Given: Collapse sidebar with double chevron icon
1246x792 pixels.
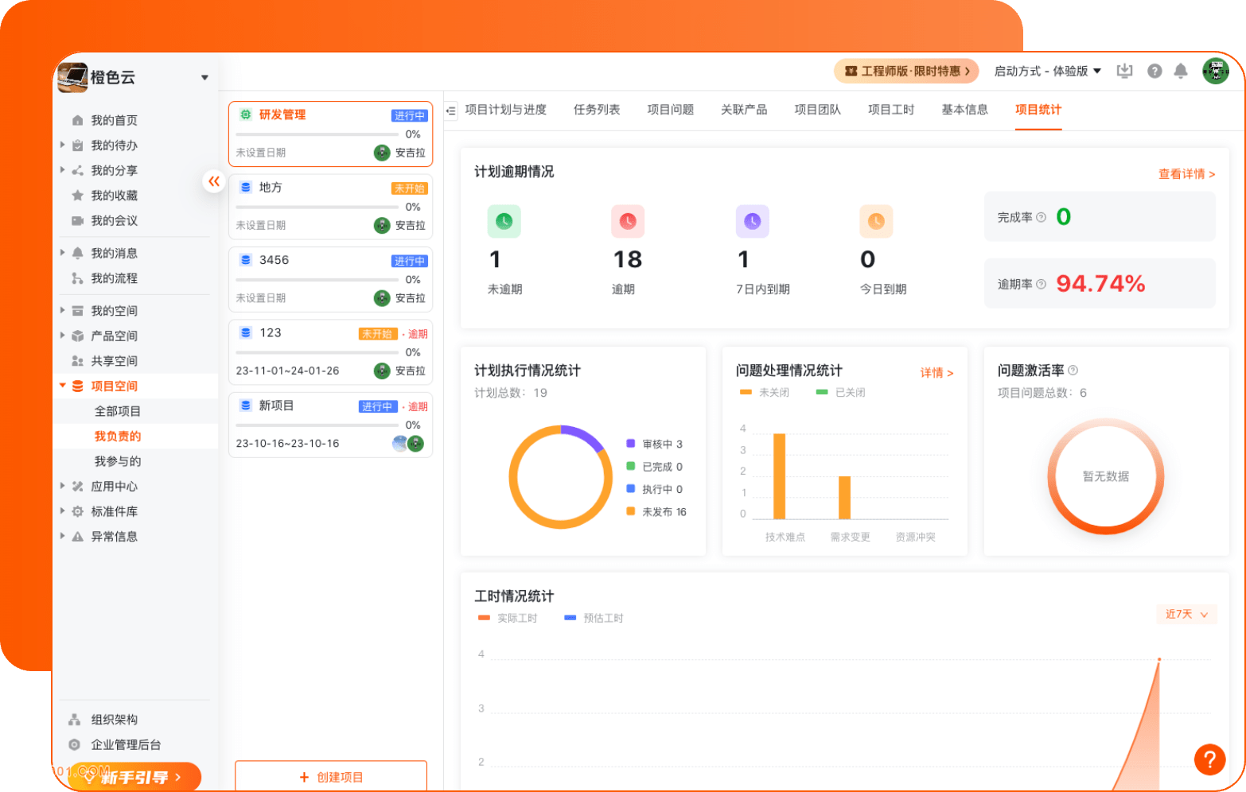Looking at the screenshot, I should 213,181.
